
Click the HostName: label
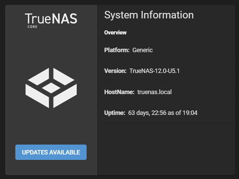coord(119,92)
